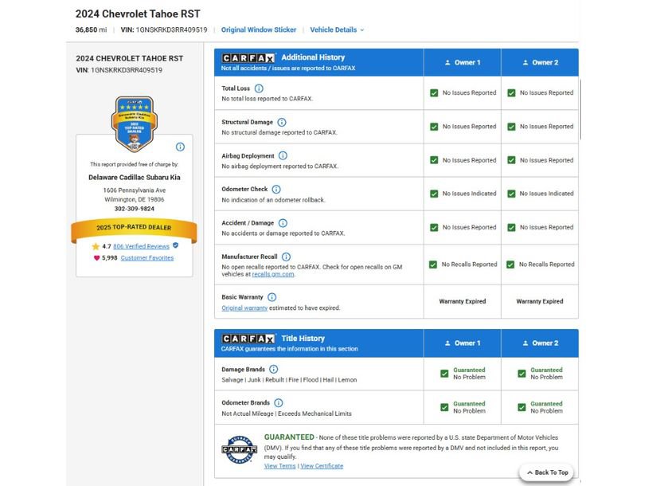648x486 pixels.
Task: Click Owner 1 Manufacturer Recall green checkmark
Action: click(x=433, y=265)
